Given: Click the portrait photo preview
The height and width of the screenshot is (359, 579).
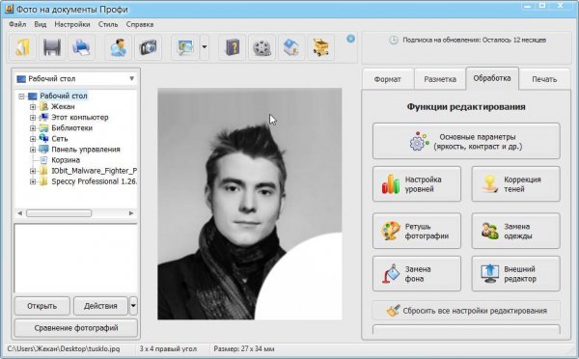Looking at the screenshot, I should [250, 204].
